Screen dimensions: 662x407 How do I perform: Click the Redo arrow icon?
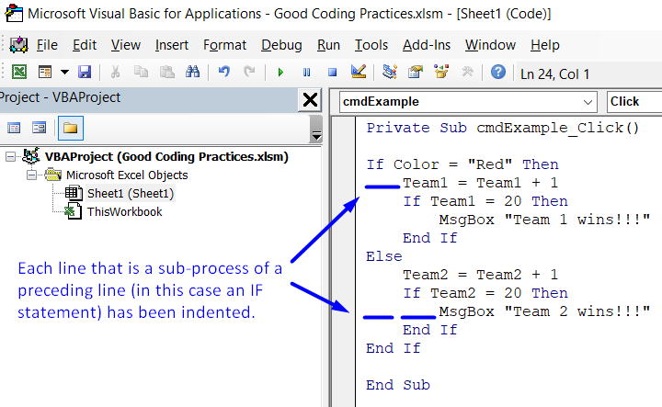249,73
